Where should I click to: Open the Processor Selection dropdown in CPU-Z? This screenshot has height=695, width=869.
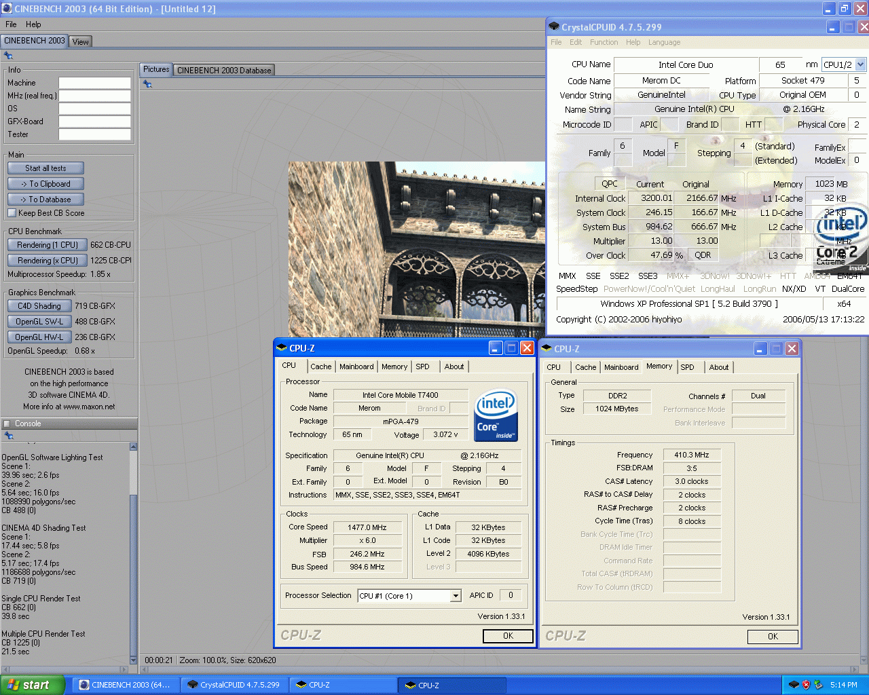pos(456,596)
